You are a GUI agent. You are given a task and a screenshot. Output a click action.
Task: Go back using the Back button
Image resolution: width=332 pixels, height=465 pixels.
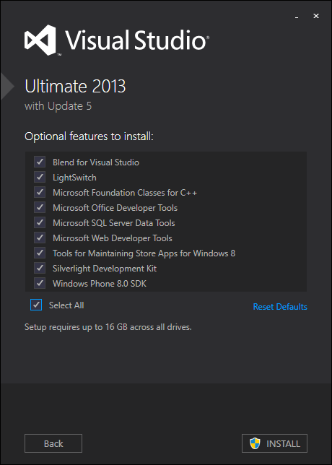click(x=53, y=443)
